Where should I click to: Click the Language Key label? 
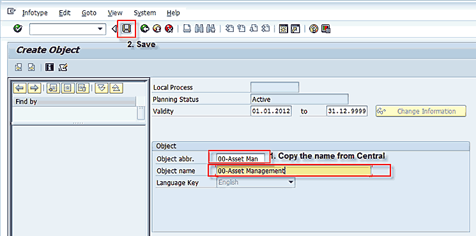coord(177,182)
